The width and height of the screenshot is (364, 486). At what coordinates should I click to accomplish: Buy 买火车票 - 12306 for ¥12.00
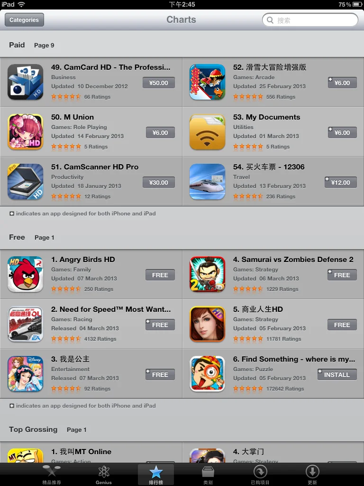tap(340, 183)
